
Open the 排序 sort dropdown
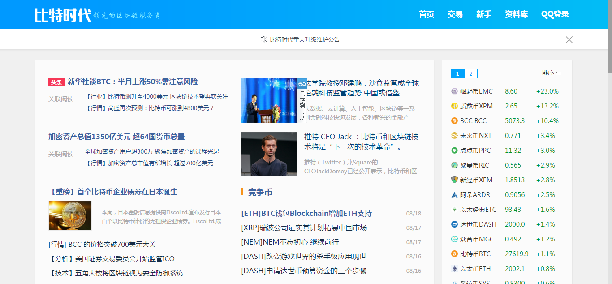(x=551, y=73)
